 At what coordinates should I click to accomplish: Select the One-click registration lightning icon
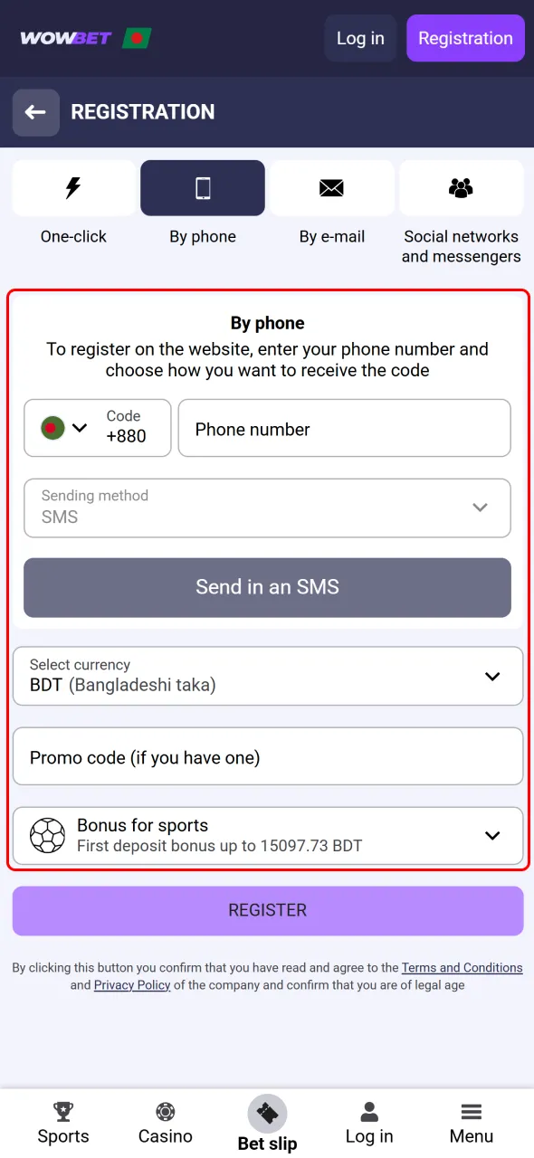[73, 187]
